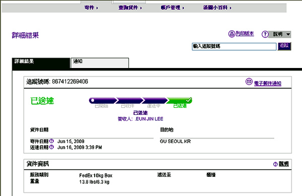The width and height of the screenshot is (302, 196).
Task: Open the 列印版本 link
Action: (245, 34)
